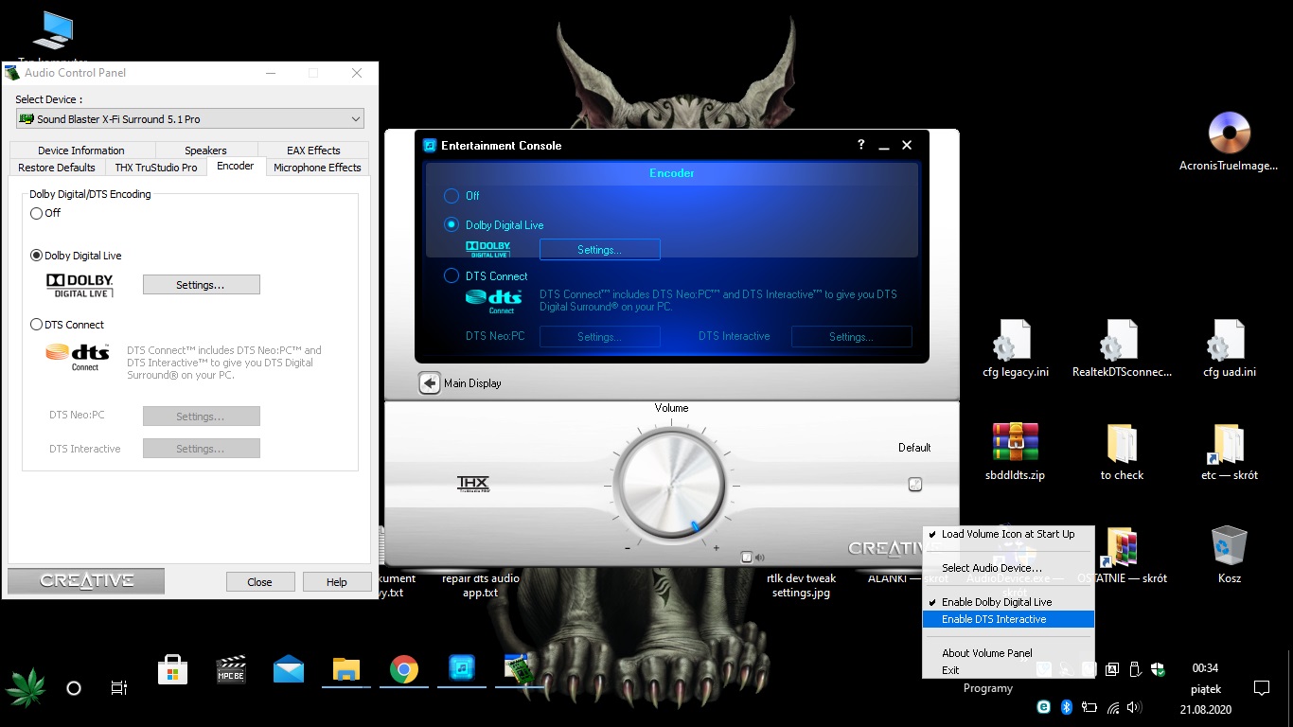The width and height of the screenshot is (1293, 727).
Task: Switch to the Device Information tab
Action: [81, 151]
